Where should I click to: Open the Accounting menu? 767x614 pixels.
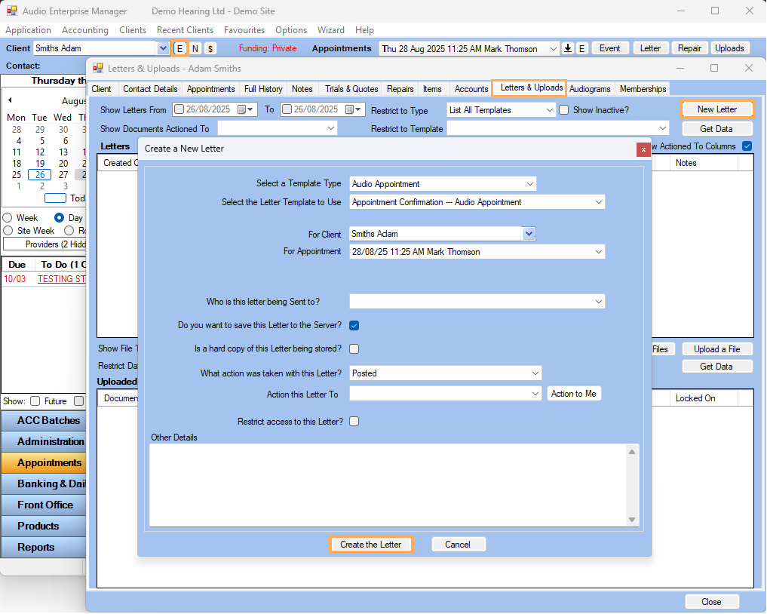(84, 30)
